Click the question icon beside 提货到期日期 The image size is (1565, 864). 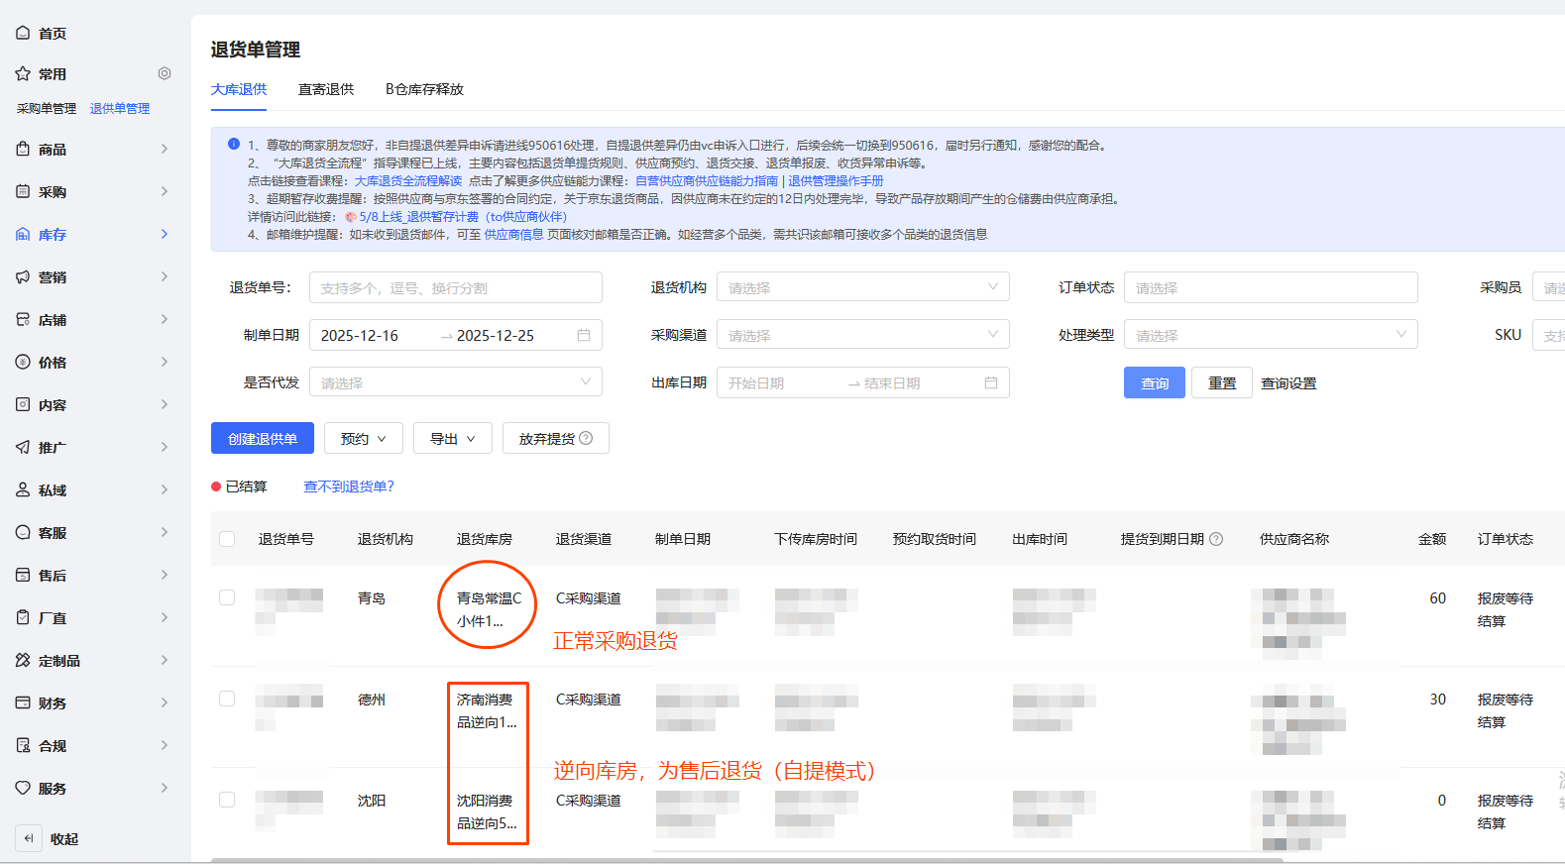coord(1216,539)
